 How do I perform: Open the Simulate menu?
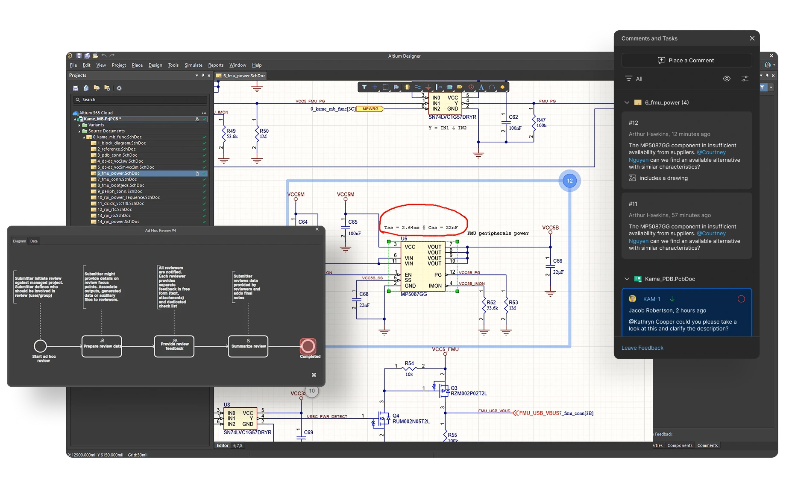pos(194,65)
